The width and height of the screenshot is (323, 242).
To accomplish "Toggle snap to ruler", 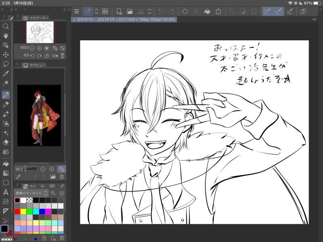I will pyautogui.click(x=268, y=11).
